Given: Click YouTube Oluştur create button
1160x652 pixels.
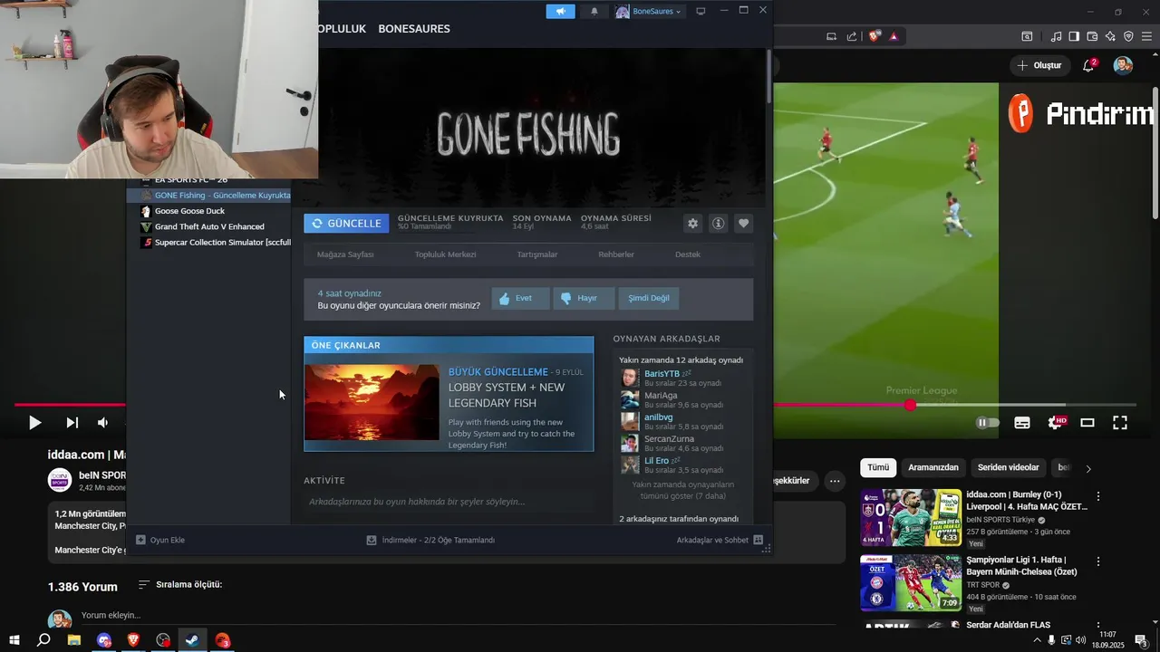Looking at the screenshot, I should click(1039, 65).
